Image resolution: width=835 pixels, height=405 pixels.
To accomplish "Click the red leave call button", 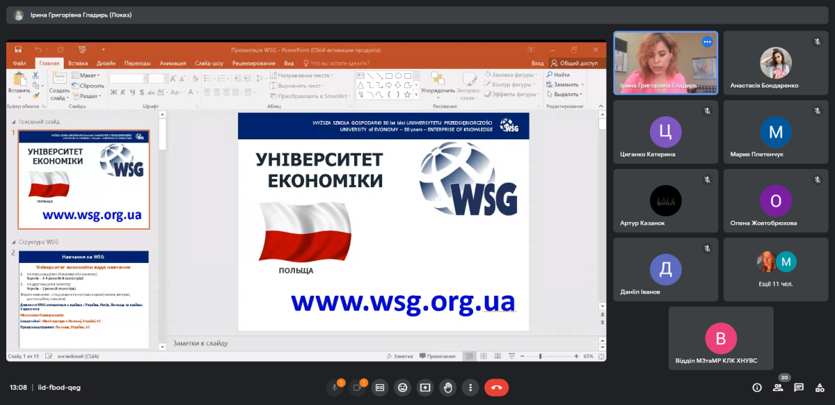I will (496, 387).
